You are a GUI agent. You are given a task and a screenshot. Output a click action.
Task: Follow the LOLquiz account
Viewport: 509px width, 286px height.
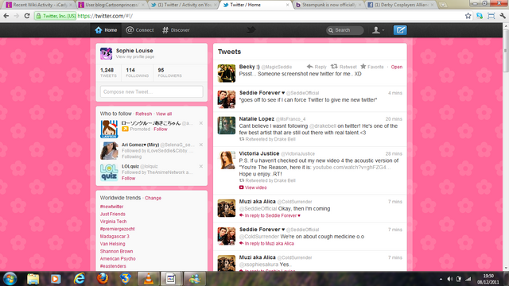point(128,178)
